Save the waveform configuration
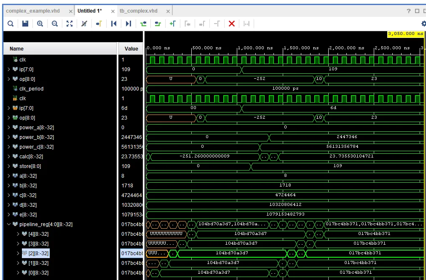The height and width of the screenshot is (280, 426). pos(25,24)
